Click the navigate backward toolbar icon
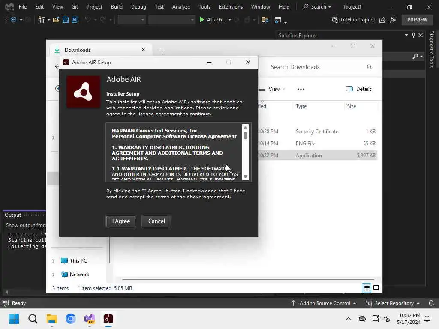 13,20
